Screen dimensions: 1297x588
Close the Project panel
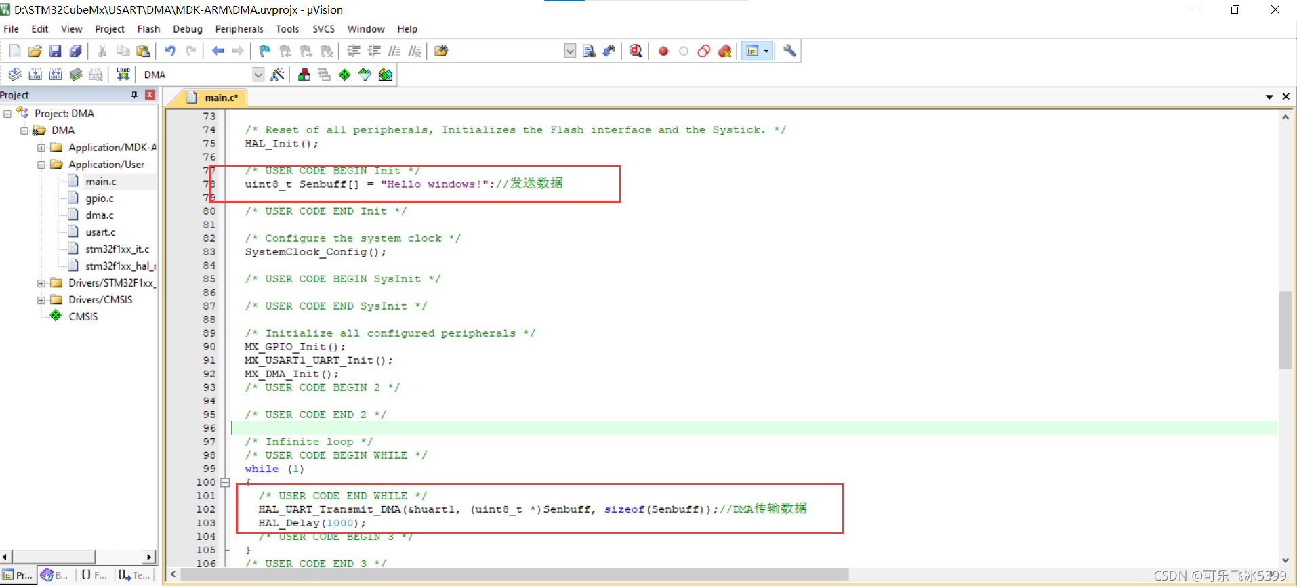pyautogui.click(x=150, y=96)
